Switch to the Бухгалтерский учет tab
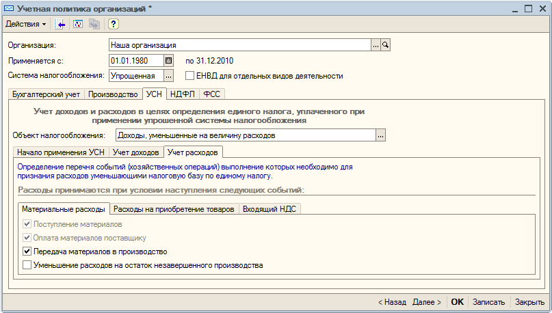The height and width of the screenshot is (313, 552). tap(46, 94)
